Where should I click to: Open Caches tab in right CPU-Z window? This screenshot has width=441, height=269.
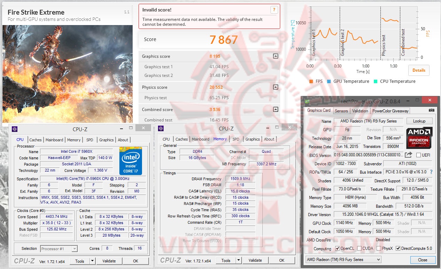(x=182, y=139)
